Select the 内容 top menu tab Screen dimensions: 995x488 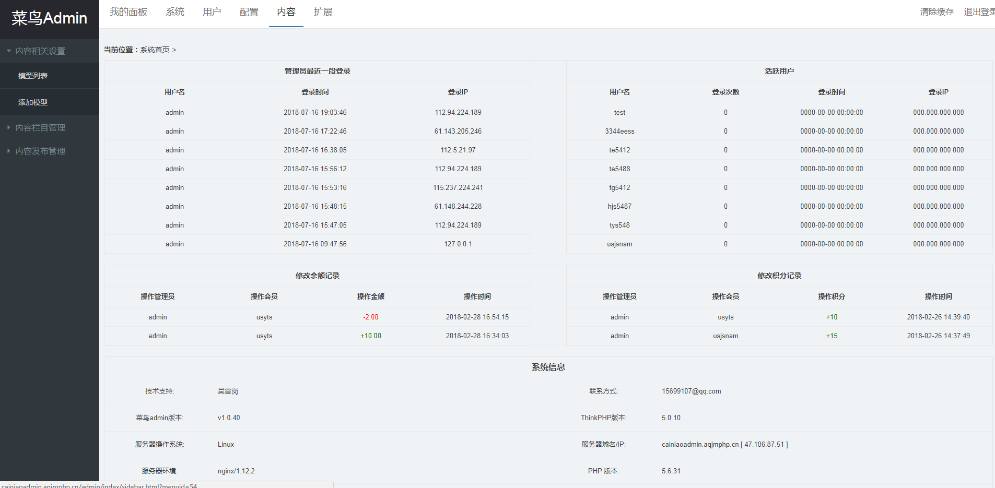pos(286,12)
